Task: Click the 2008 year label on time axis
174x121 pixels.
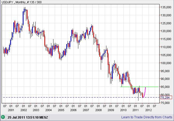Action: 98,110
